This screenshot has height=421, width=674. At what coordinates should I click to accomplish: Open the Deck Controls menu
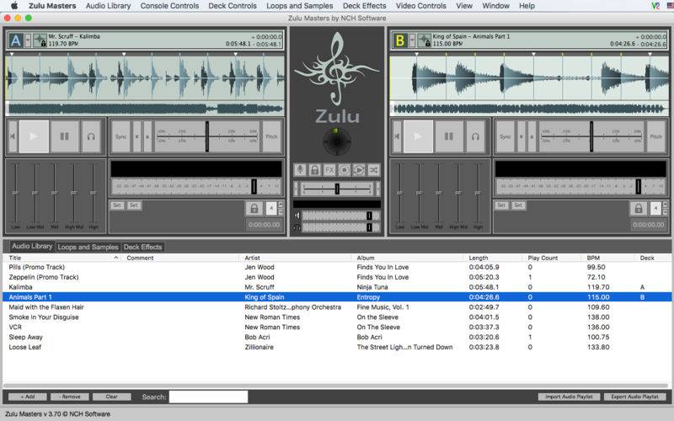tap(233, 6)
